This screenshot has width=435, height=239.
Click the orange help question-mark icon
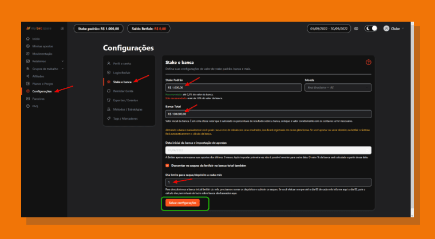tap(369, 62)
